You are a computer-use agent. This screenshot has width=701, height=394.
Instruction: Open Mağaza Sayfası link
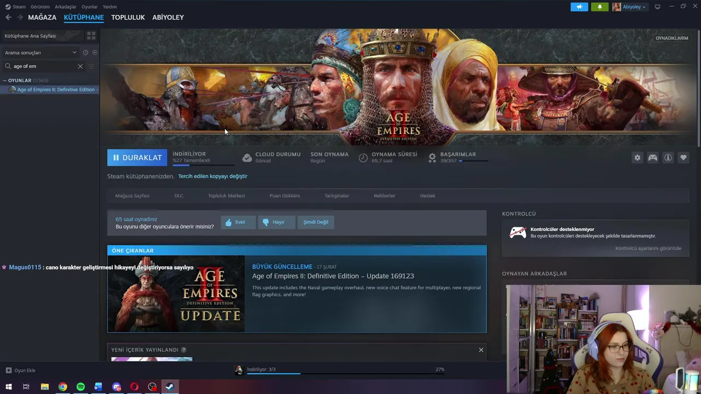click(132, 195)
